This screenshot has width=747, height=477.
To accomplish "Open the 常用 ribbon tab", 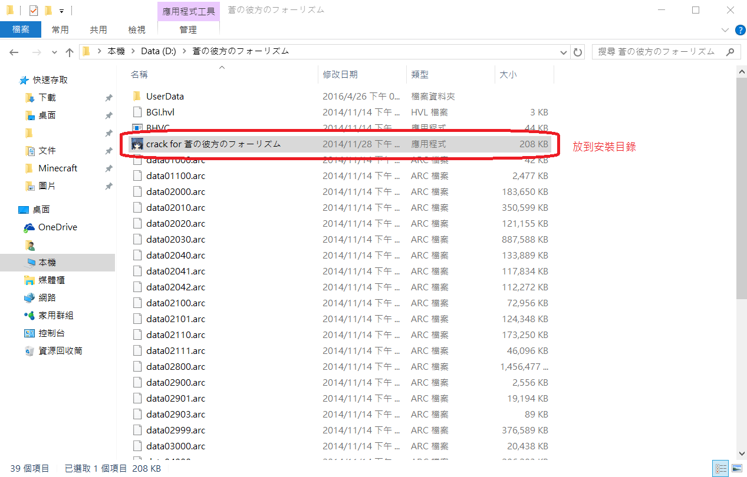I will tap(60, 29).
